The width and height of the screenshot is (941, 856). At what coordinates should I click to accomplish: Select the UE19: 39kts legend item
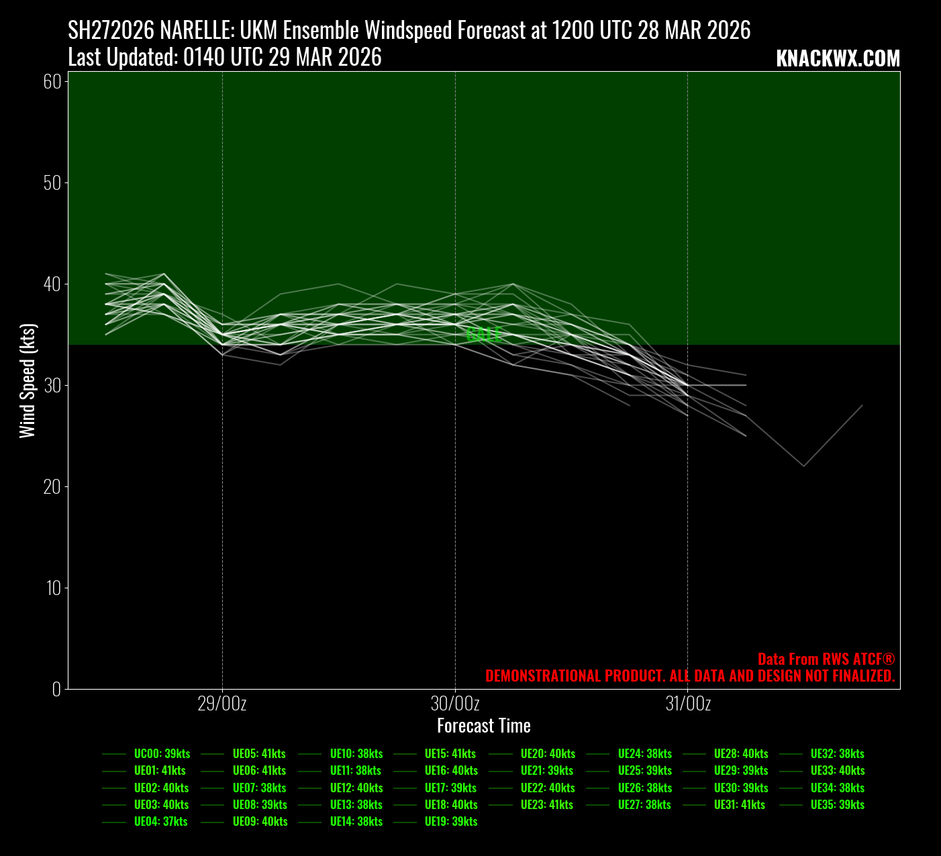point(451,822)
